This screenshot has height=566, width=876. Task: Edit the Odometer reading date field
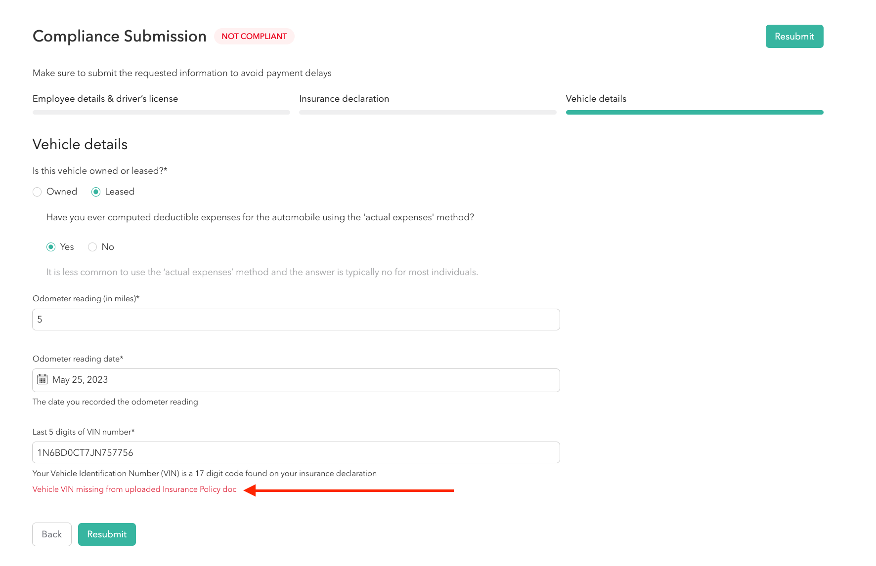(296, 380)
